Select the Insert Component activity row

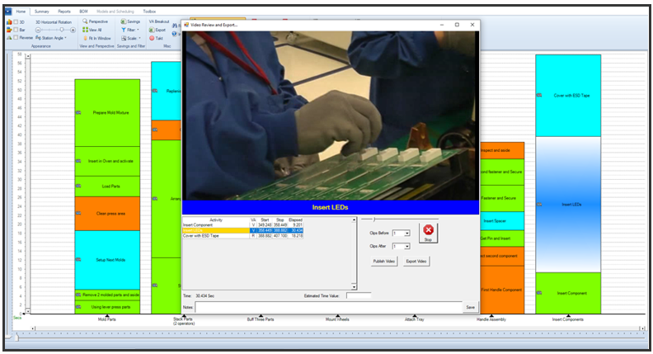tap(242, 224)
